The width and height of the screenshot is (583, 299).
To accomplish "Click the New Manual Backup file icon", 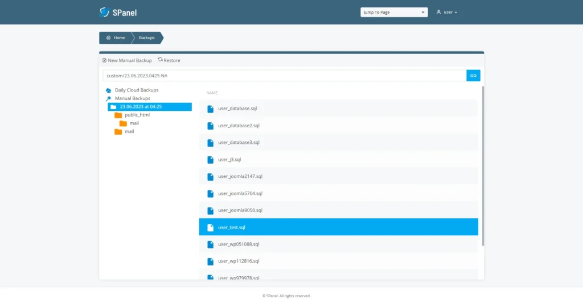I will [x=105, y=60].
